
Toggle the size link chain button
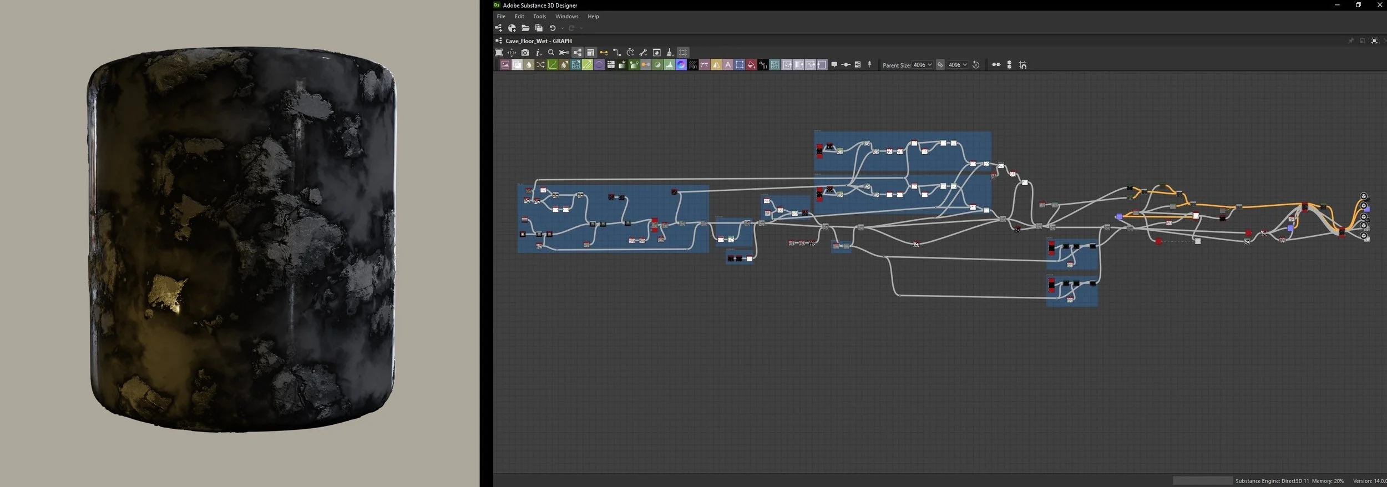click(x=940, y=65)
